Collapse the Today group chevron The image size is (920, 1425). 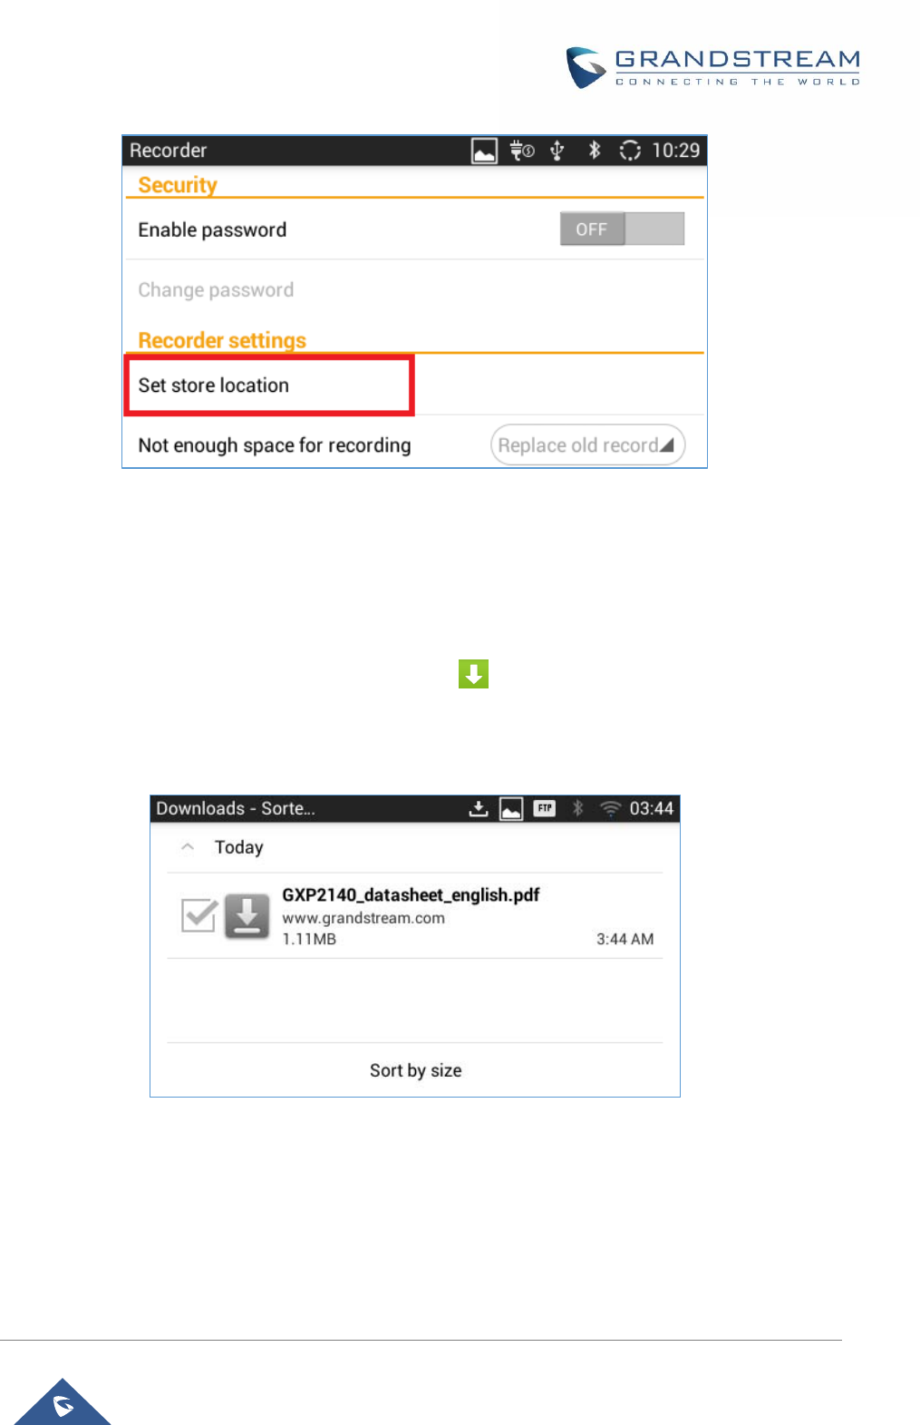click(188, 846)
